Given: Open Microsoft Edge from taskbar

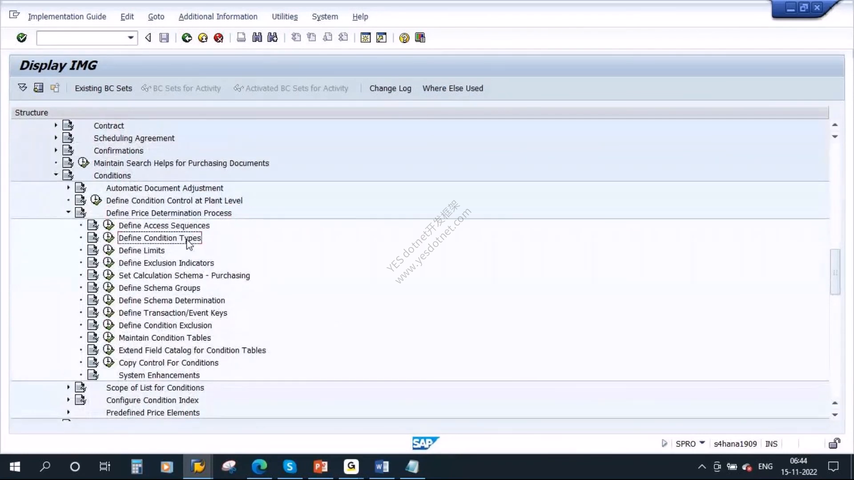Looking at the screenshot, I should pos(259,467).
